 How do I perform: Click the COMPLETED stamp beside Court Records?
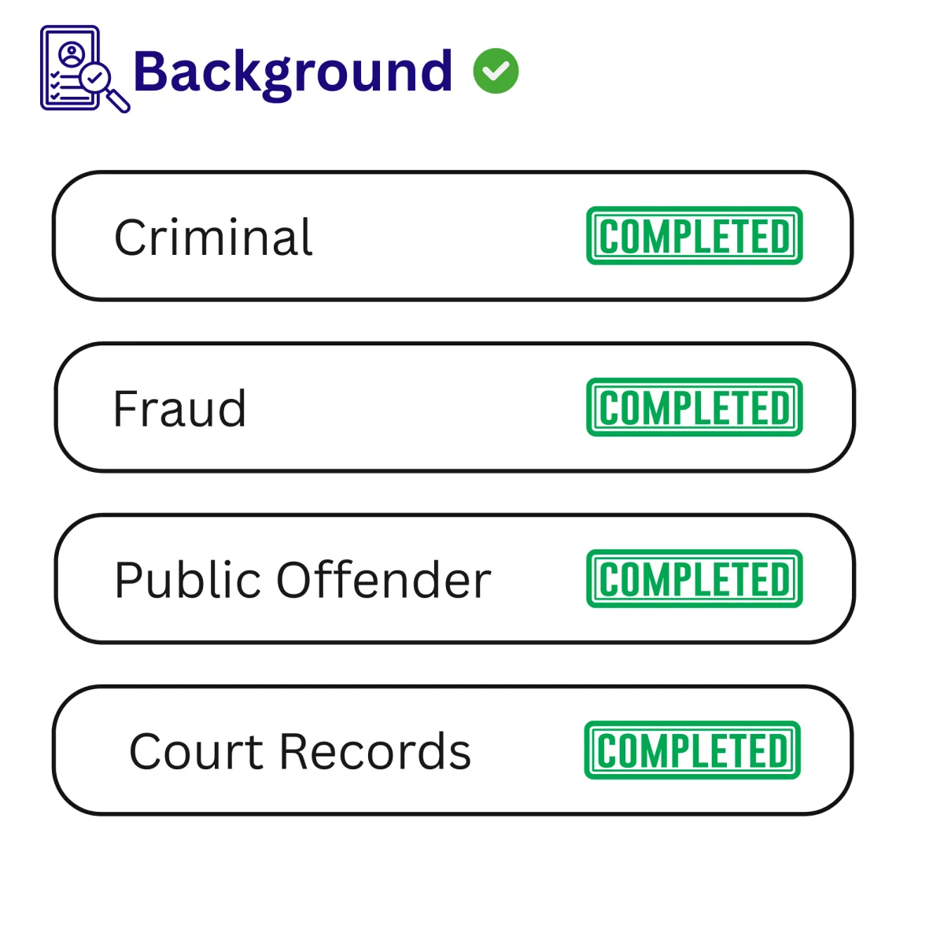coord(692,750)
